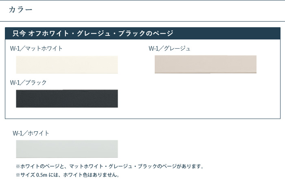285x183 pixels.
Task: Open the W-1/ブラック label
Action: [x=28, y=83]
